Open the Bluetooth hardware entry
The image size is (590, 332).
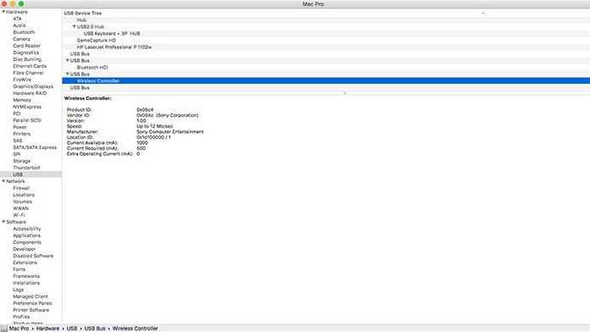24,32
